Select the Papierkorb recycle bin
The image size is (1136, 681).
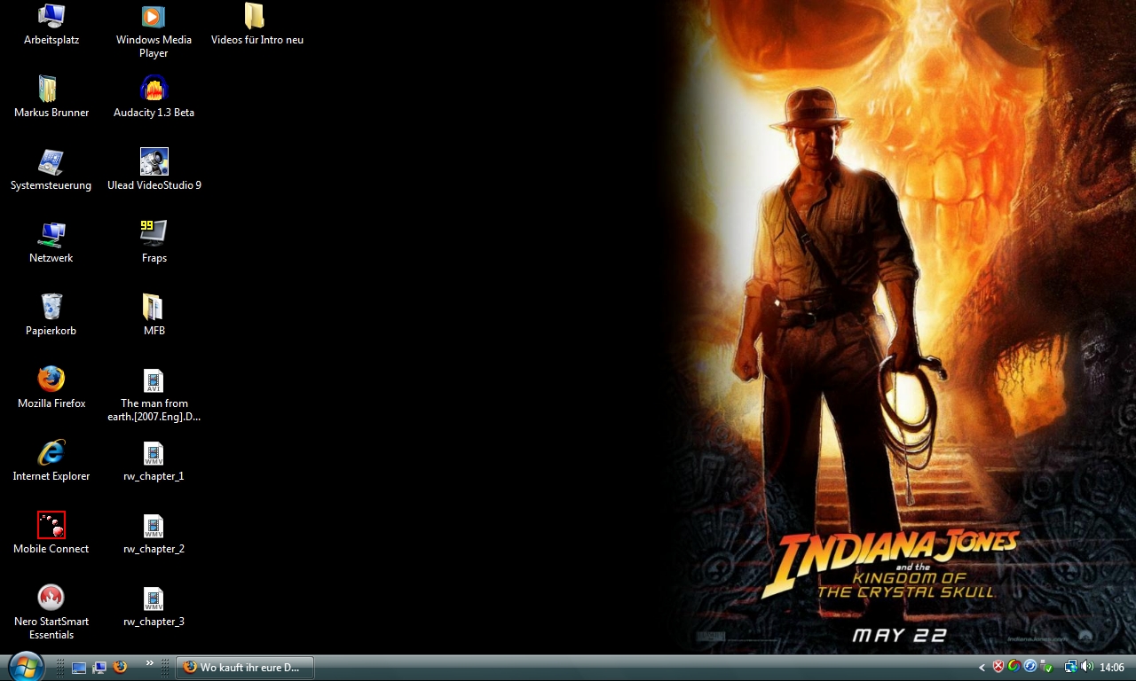(51, 307)
